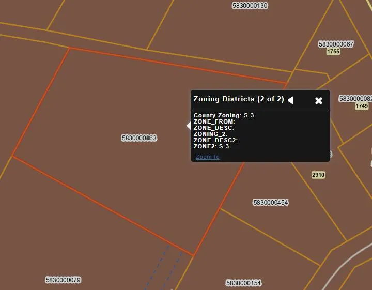Image resolution: width=372 pixels, height=290 pixels.
Task: Select parcel label 5830000067
Action: click(336, 44)
